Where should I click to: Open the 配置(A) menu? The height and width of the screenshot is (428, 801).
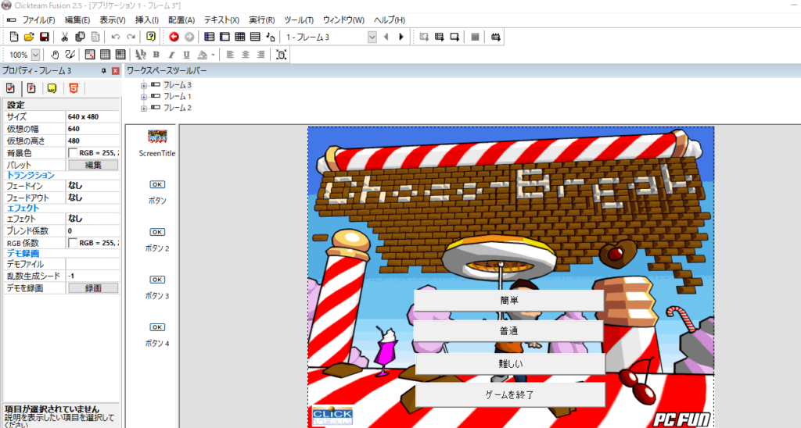coord(181,20)
